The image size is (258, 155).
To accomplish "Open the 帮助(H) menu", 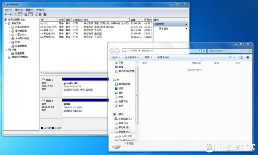I will tap(40, 10).
